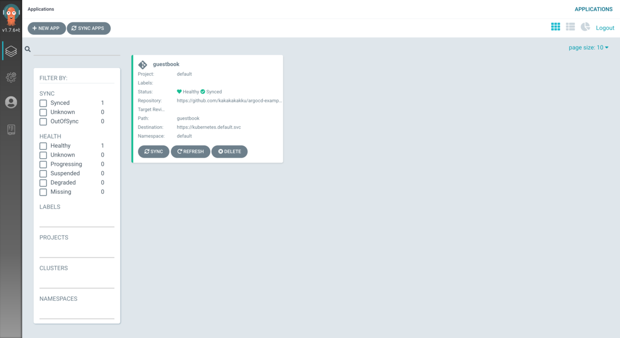The width and height of the screenshot is (620, 338).
Task: Open Documentation icon in sidebar
Action: point(11,129)
